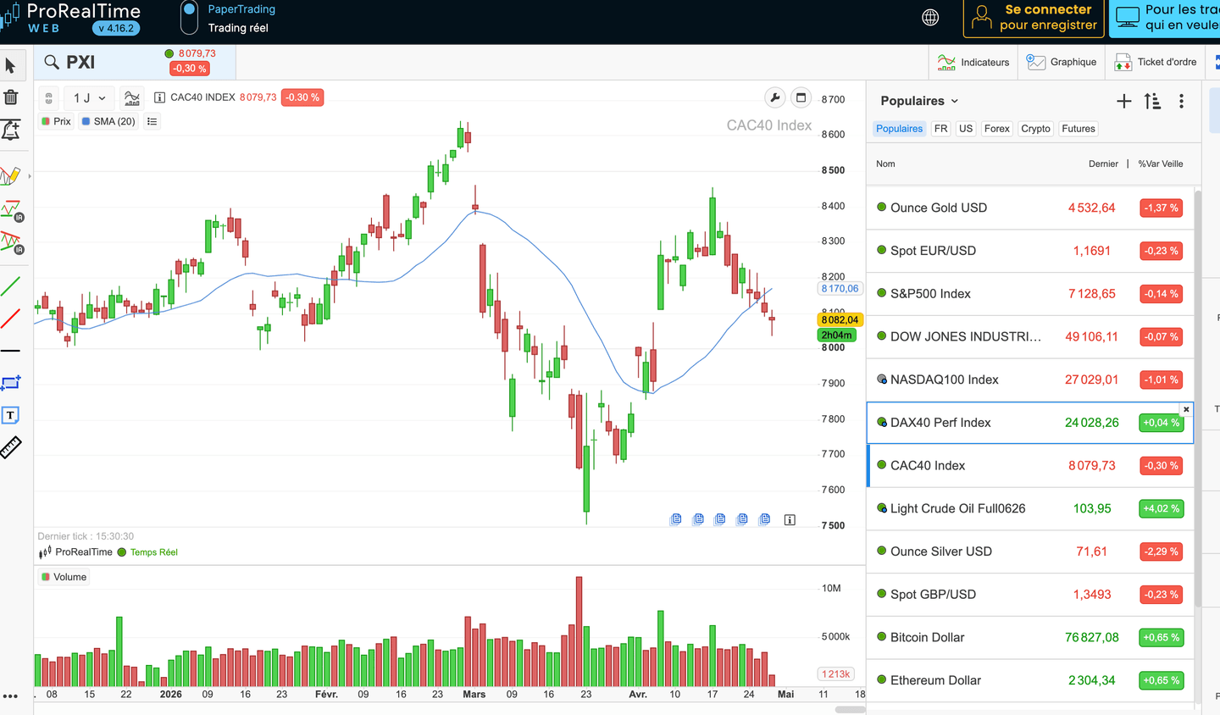Click the trash delete-drawings icon
Screen dimensions: 1220x715
tap(11, 97)
